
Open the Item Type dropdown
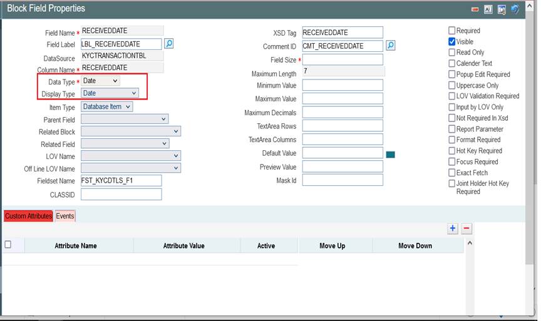coord(106,106)
